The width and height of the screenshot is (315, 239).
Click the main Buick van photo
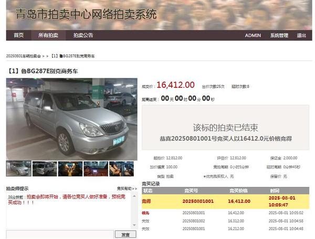71,119
